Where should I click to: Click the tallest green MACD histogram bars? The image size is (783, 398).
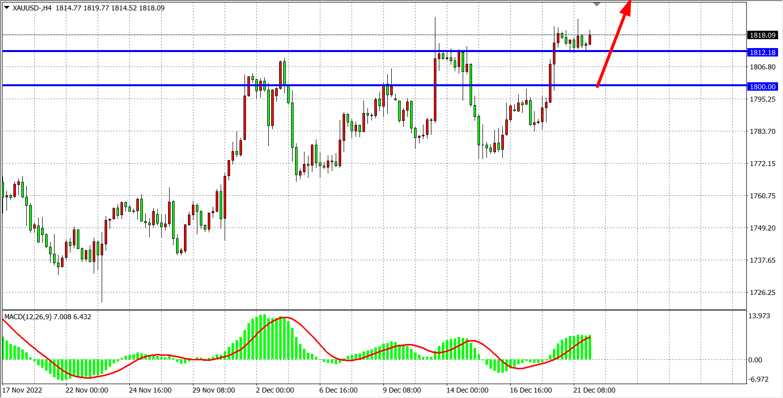click(262, 337)
